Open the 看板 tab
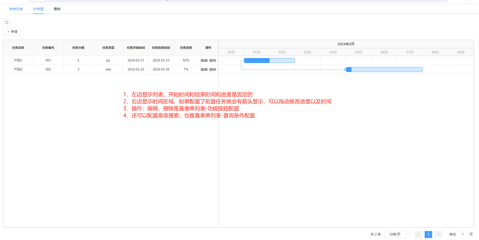This screenshot has width=479, height=240. [x=57, y=9]
